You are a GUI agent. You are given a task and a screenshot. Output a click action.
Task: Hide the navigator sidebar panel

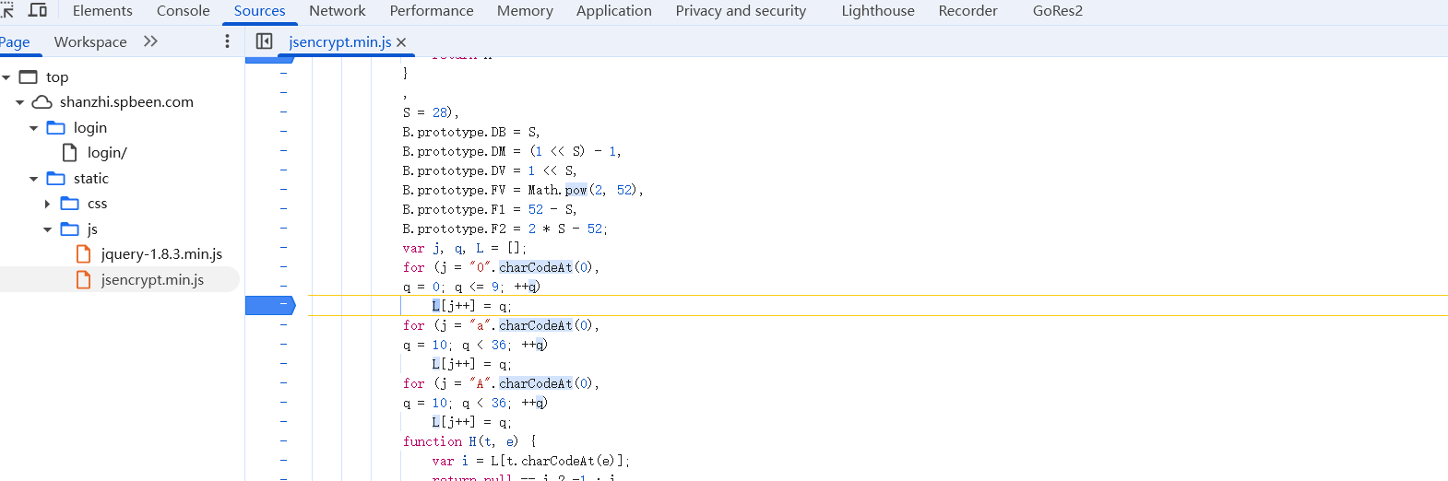[x=264, y=41]
